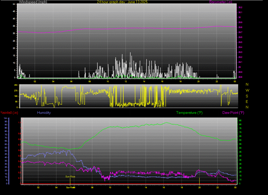This screenshot has height=195, width=268.
Task: Click the S compass direction label
Action: pyautogui.click(x=247, y=96)
